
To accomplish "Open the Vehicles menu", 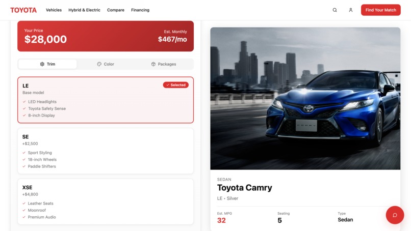I will [x=54, y=10].
